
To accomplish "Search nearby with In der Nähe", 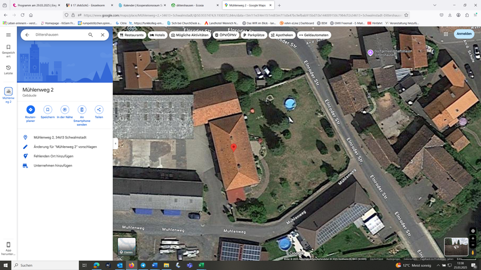I will [65, 112].
